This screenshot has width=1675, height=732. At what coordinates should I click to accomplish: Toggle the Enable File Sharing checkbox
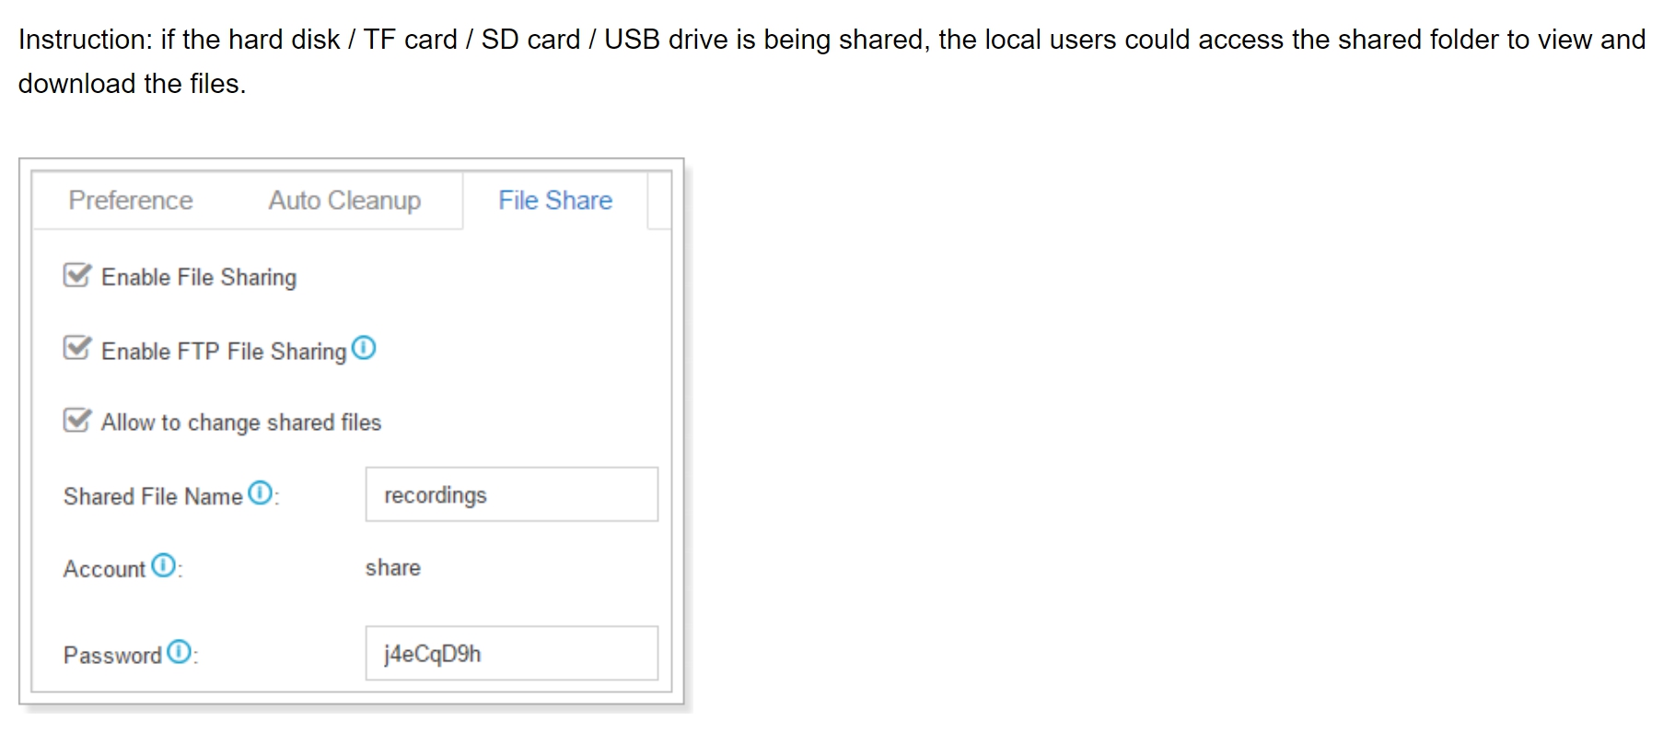pyautogui.click(x=77, y=275)
